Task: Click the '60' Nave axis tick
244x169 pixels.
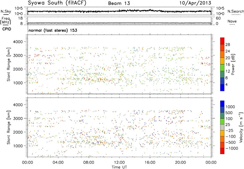Action: [218, 18]
